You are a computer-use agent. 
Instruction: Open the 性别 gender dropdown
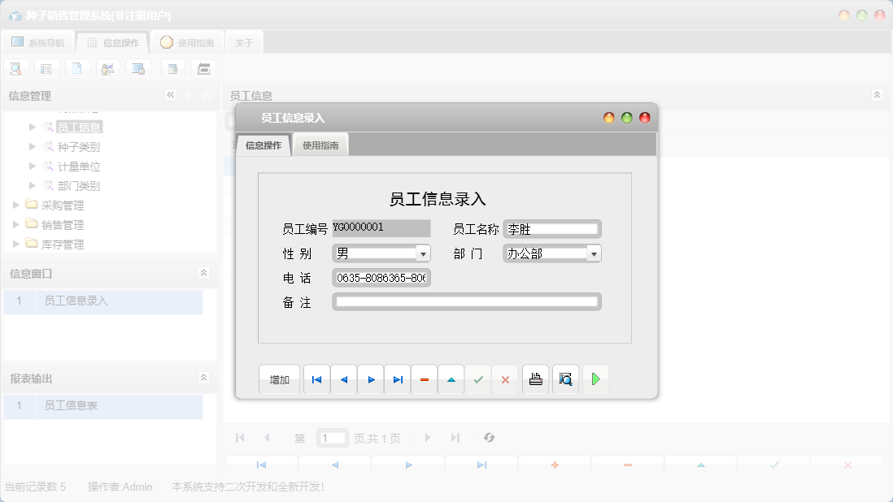tap(423, 253)
